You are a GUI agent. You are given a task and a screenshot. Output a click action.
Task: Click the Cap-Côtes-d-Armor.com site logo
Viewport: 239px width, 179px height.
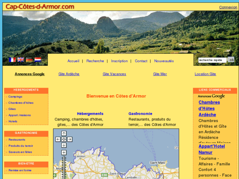40,7
